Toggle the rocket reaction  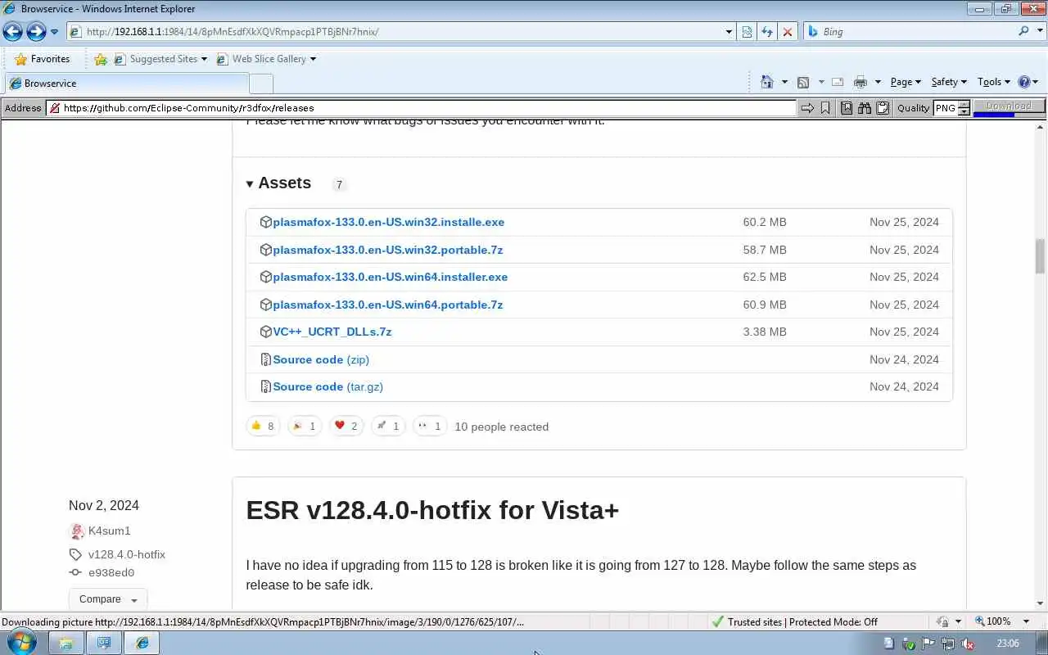tap(388, 426)
